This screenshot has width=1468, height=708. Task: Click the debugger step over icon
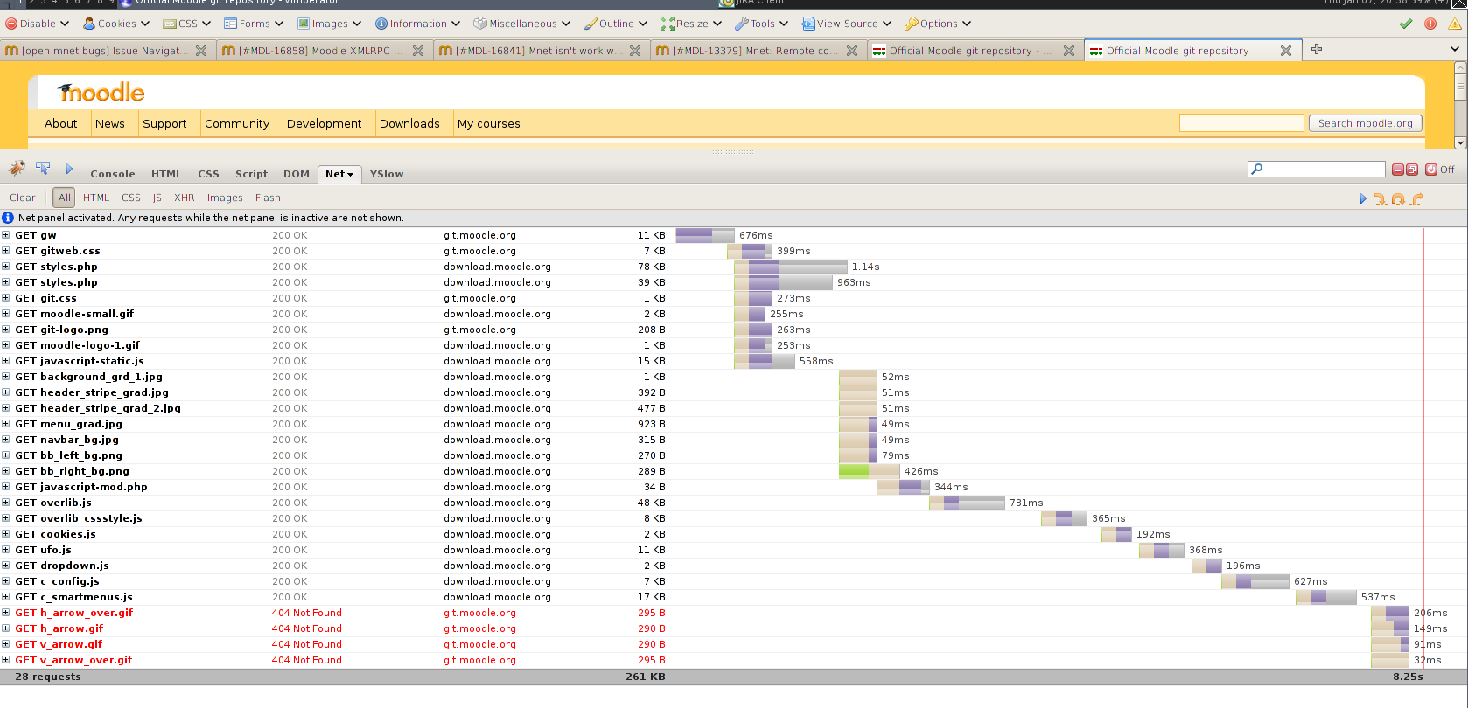point(1398,199)
